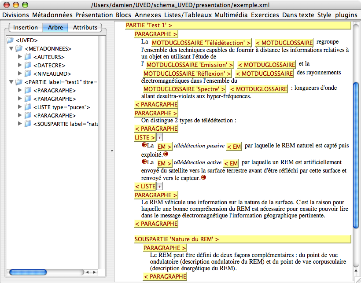Click the SOUSPARTIE 'Nature du REM' tag
This screenshot has width=361, height=283.
tap(177, 239)
